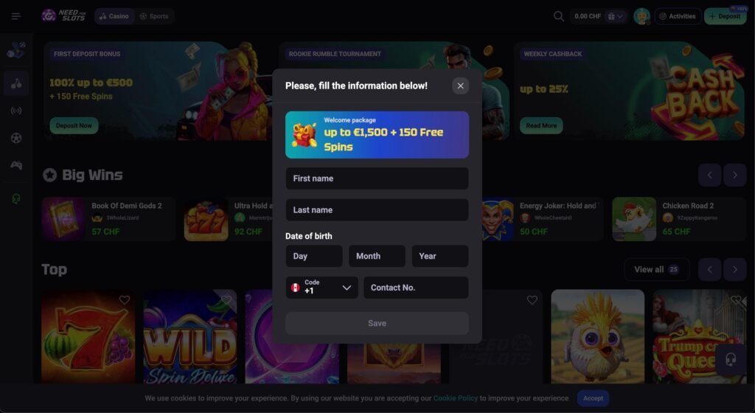Select the Casino tab
Image resolution: width=755 pixels, height=413 pixels.
pyautogui.click(x=114, y=16)
